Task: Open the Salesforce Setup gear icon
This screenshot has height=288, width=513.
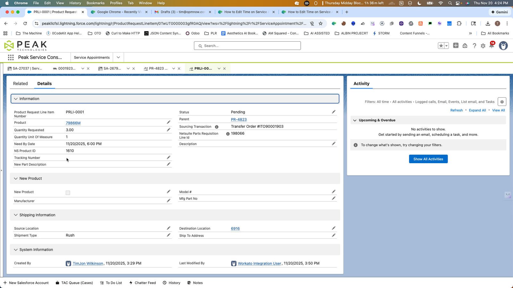Action: [x=483, y=46]
